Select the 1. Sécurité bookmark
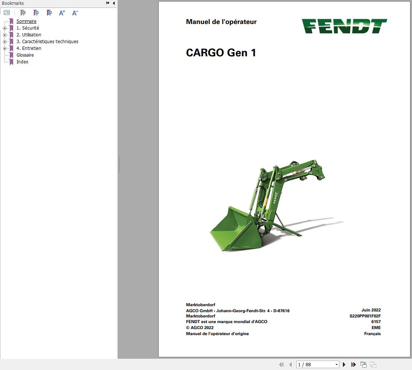This screenshot has width=412, height=370. pos(27,28)
